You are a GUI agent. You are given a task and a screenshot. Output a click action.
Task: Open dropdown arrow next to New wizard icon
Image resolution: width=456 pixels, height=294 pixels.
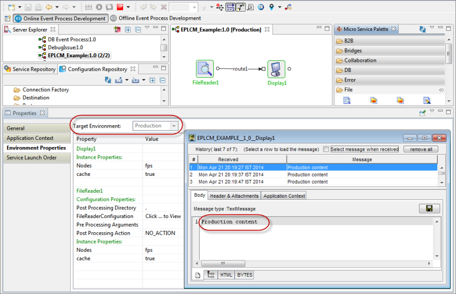[20, 7]
